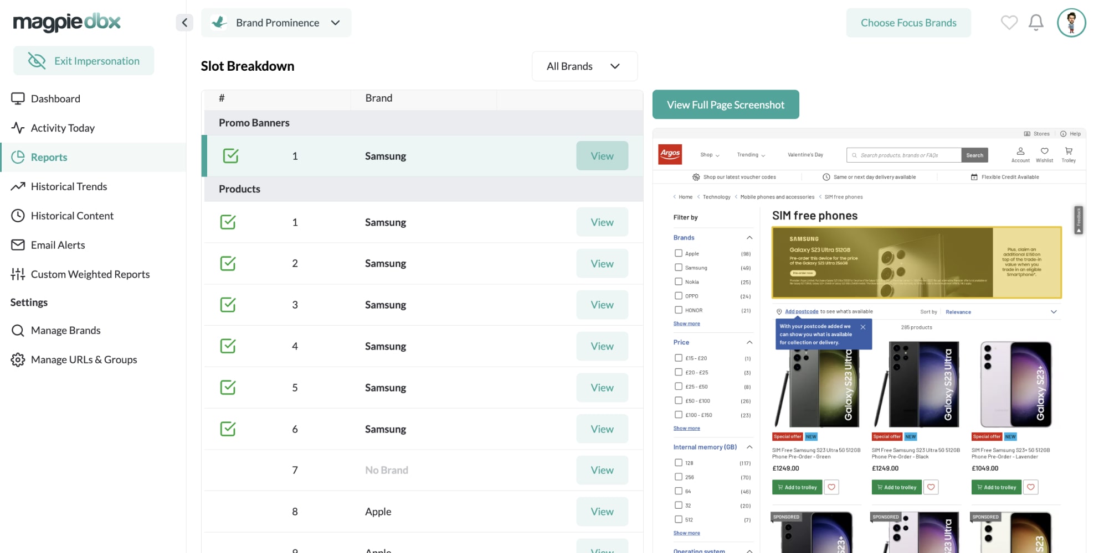Viewport: 1099px width, 553px height.
Task: Expand the Argos Shop menu
Action: [x=710, y=155]
